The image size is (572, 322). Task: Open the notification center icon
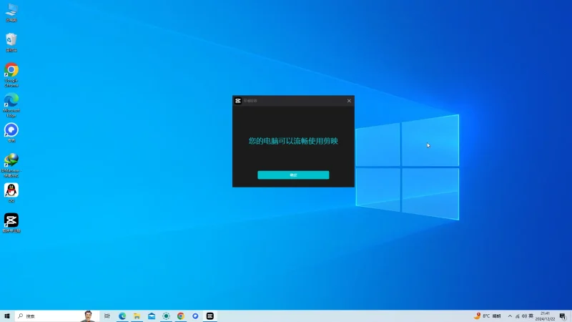563,316
